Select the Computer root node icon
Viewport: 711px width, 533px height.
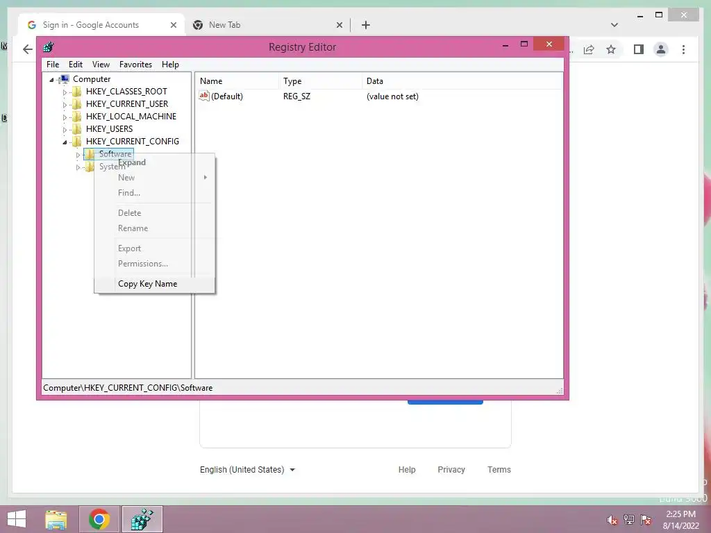(65, 79)
